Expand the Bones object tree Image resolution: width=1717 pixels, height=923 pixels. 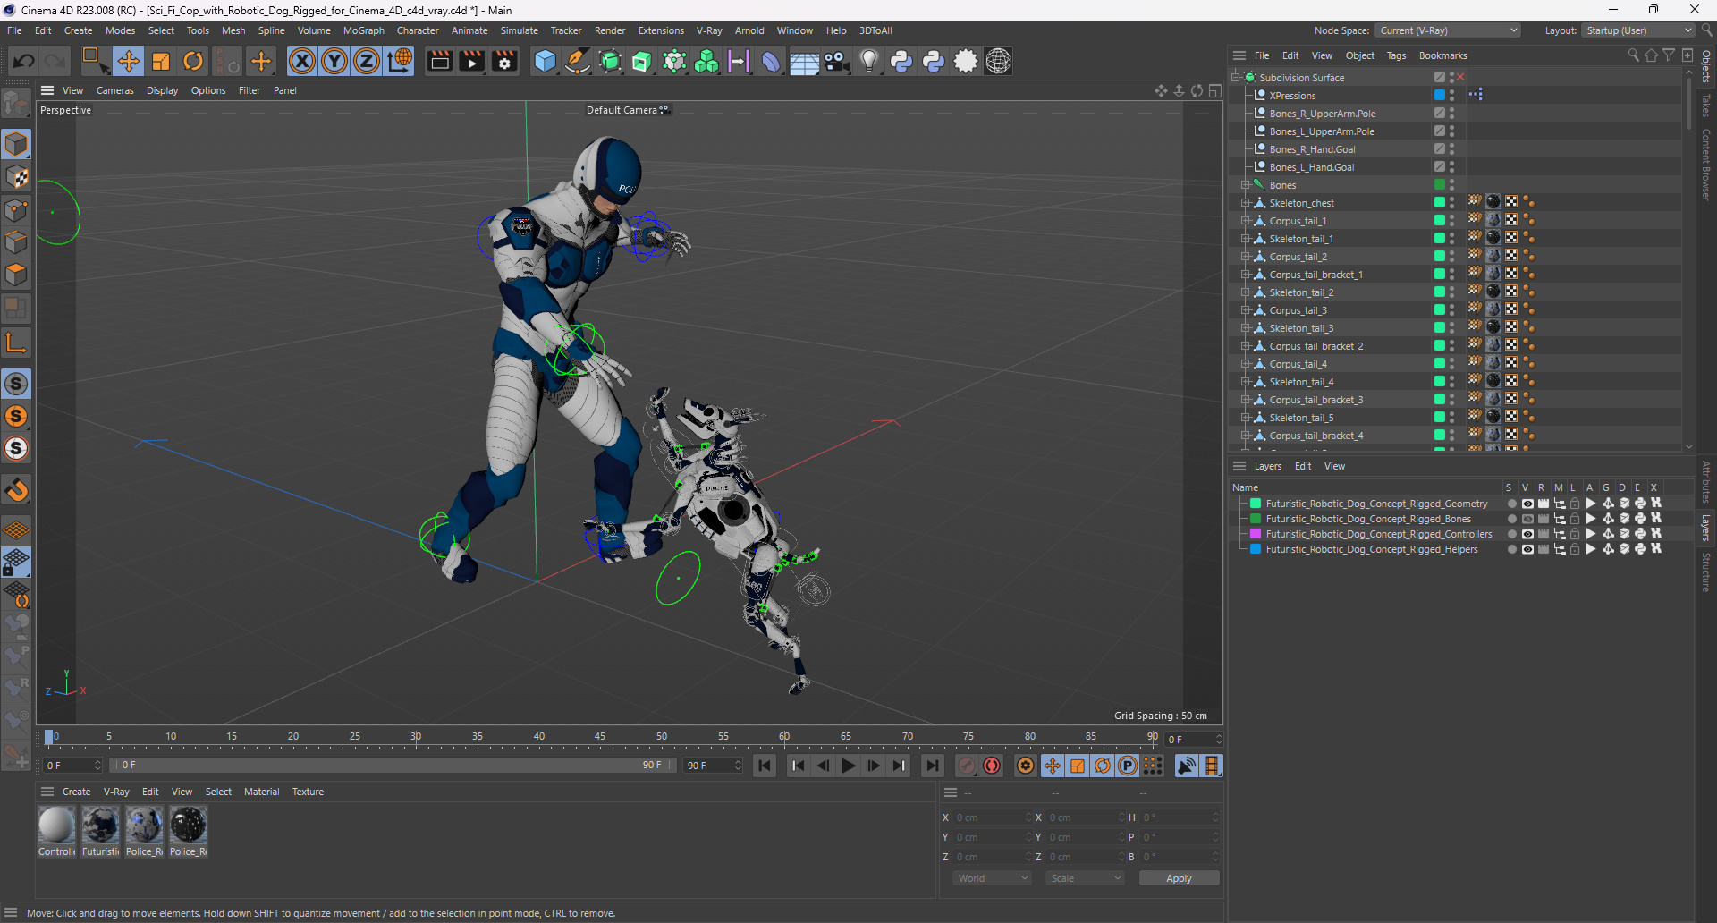(1245, 185)
